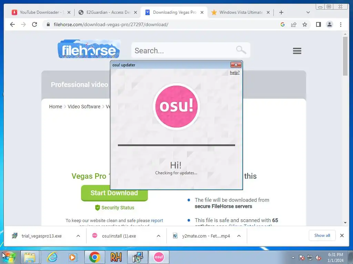
Task: Open the Windows Start menu
Action: pyautogui.click(x=8, y=257)
